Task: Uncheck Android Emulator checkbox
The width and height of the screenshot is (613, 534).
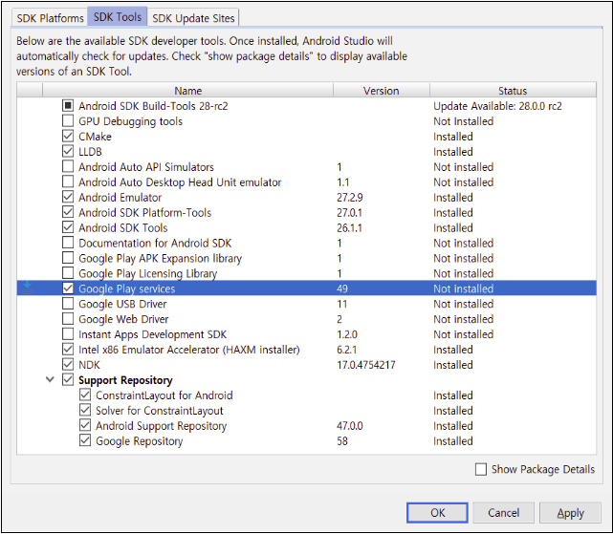Action: [68, 197]
